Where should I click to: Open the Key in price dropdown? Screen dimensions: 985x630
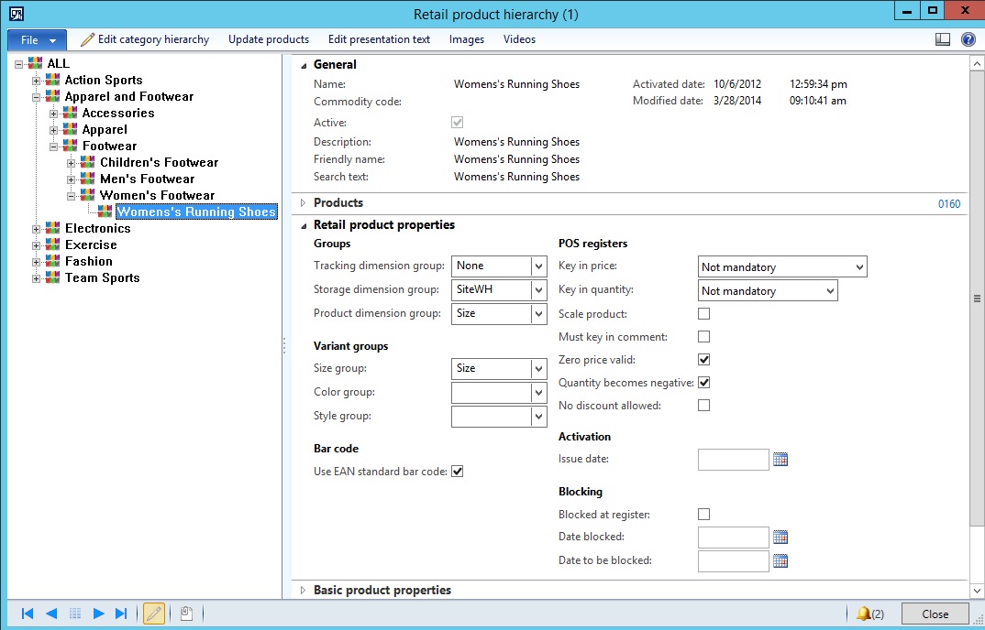[858, 267]
